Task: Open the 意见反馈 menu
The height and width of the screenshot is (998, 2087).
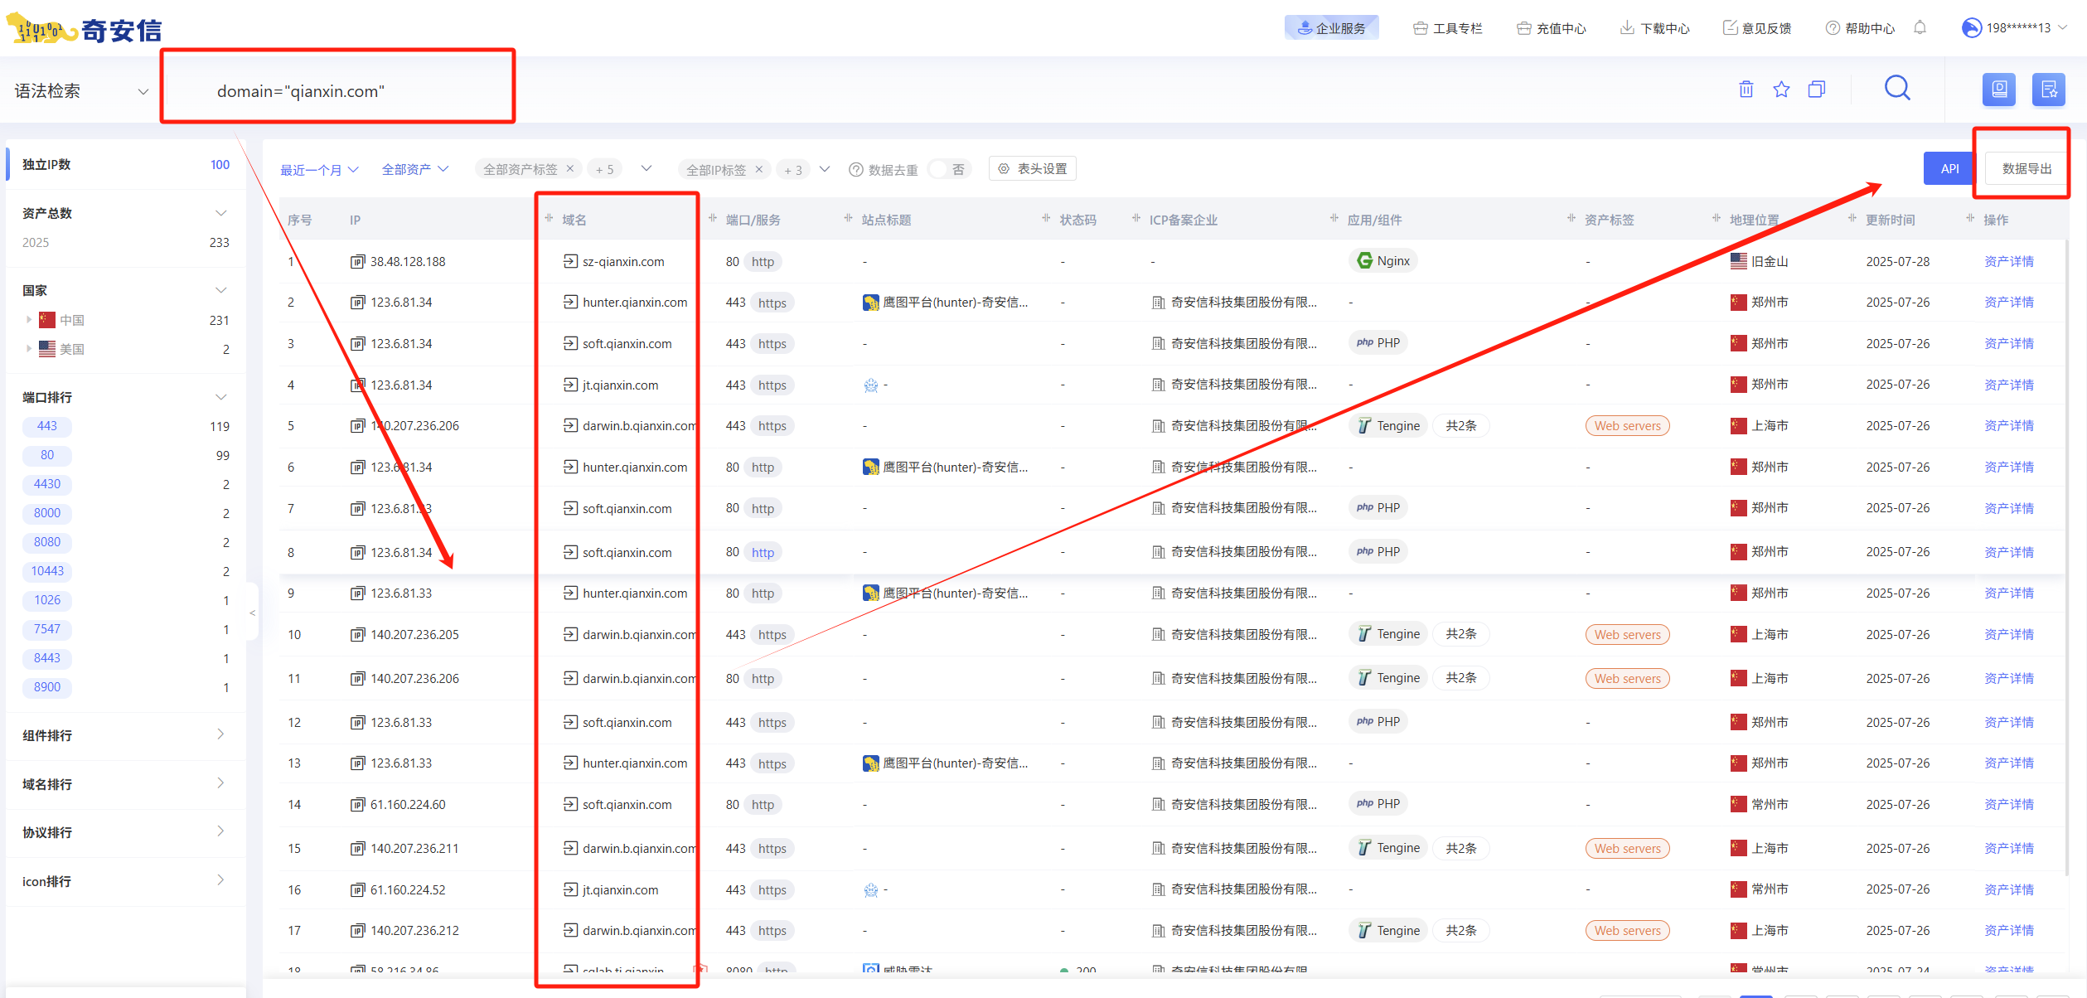Action: (x=1757, y=28)
